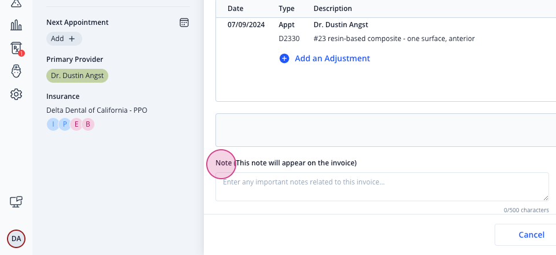556x255 pixels.
Task: Click the I insurance badge
Action: click(x=53, y=124)
